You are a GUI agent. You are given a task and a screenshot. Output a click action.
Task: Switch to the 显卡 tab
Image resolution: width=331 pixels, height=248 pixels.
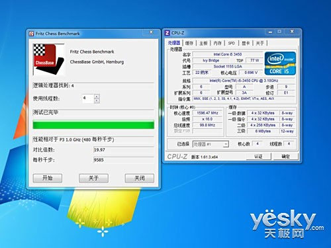[246, 43]
